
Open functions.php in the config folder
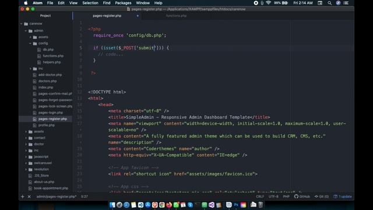[53, 56]
